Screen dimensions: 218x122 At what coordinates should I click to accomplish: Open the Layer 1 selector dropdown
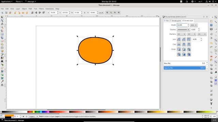click(x=33, y=117)
